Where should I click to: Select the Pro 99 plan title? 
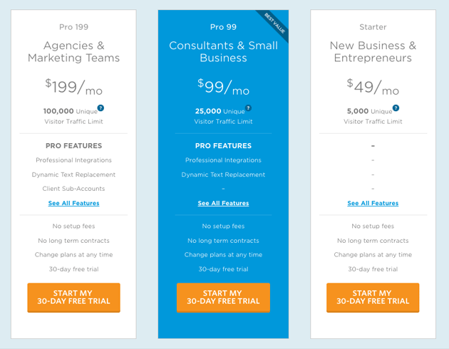coord(223,27)
